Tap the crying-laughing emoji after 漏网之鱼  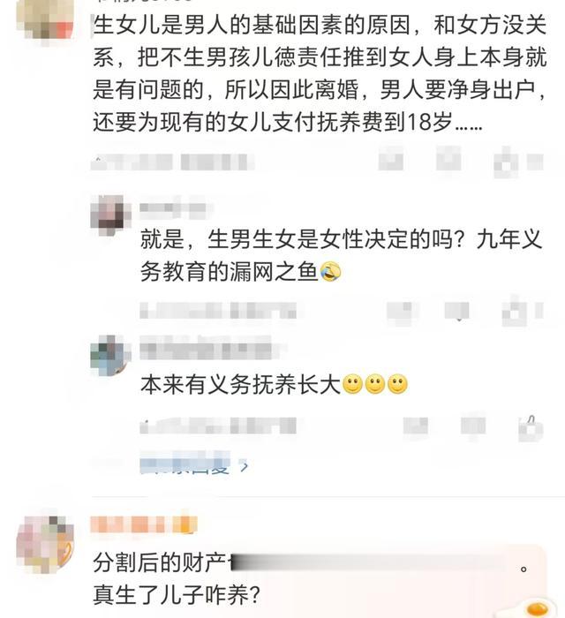click(x=330, y=272)
